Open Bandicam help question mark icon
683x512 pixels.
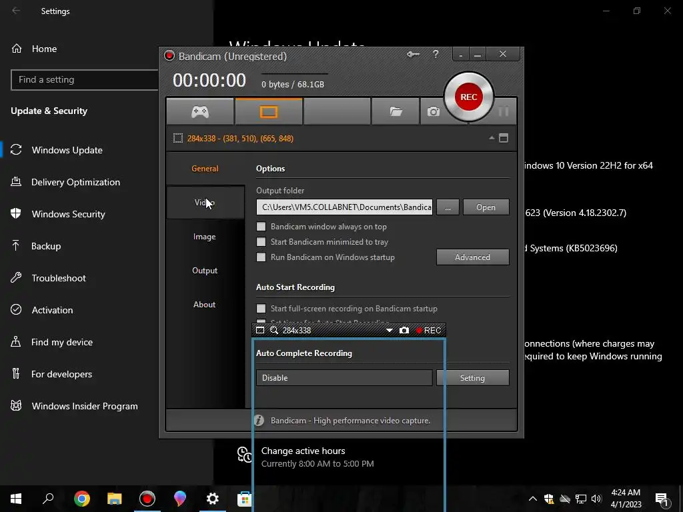[x=436, y=54]
